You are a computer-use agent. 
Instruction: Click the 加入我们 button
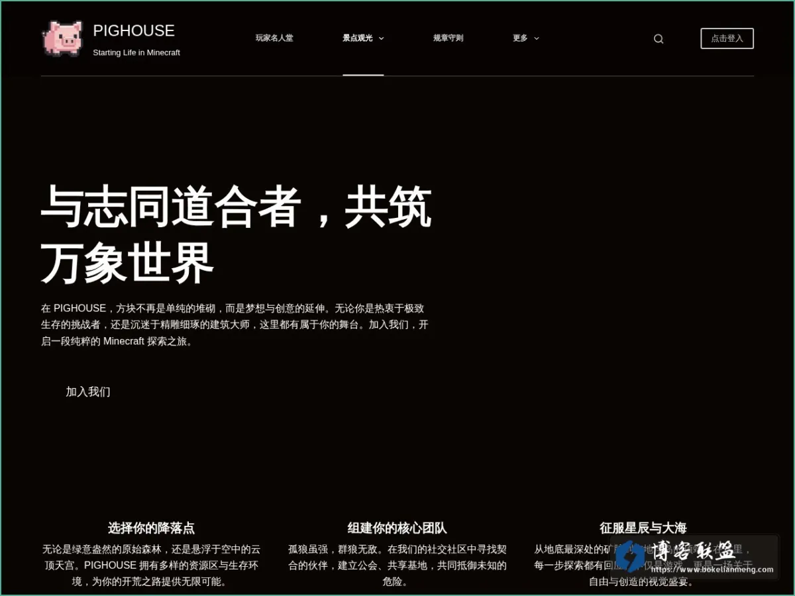point(88,391)
